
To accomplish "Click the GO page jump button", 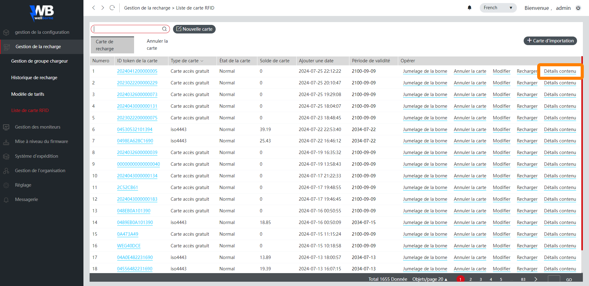I will pyautogui.click(x=569, y=280).
